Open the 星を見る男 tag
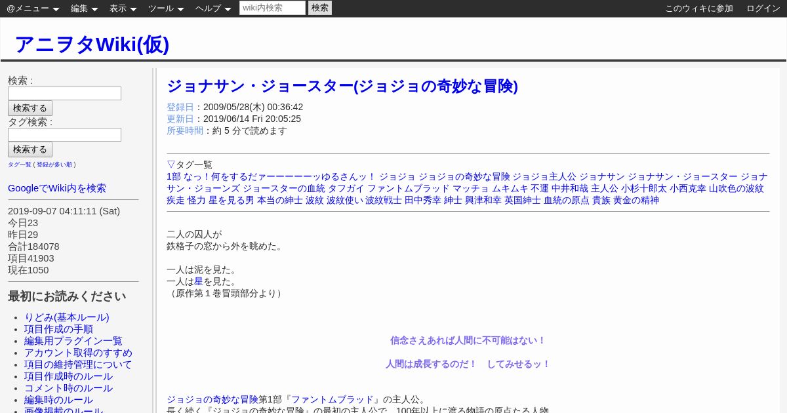 (x=232, y=200)
